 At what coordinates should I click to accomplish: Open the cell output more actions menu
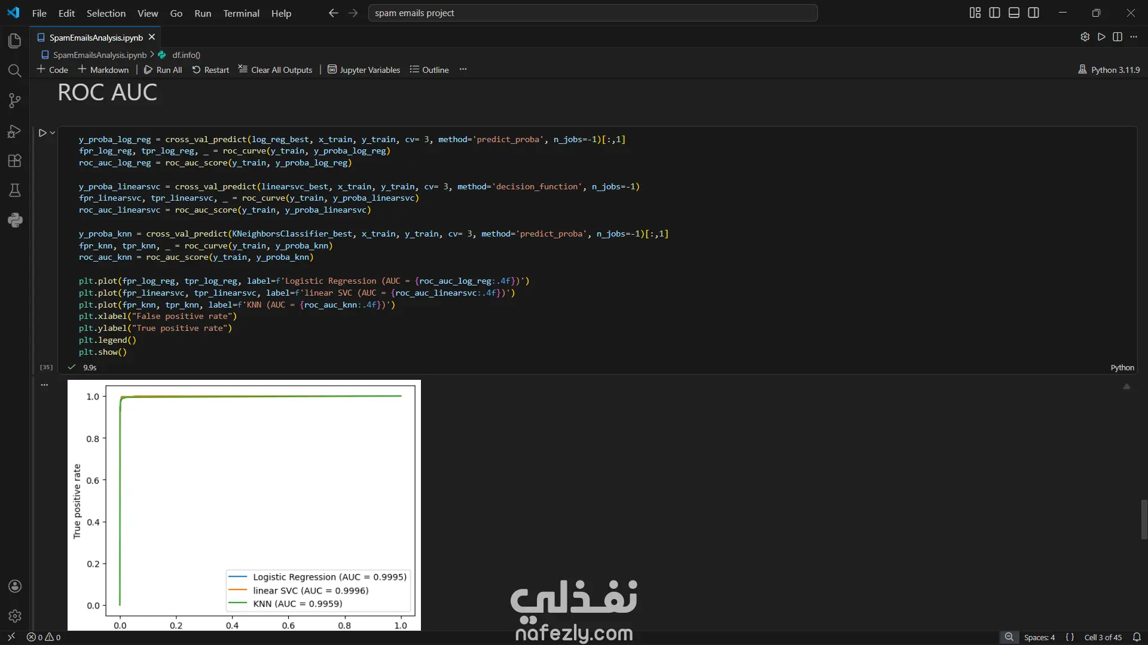(44, 385)
